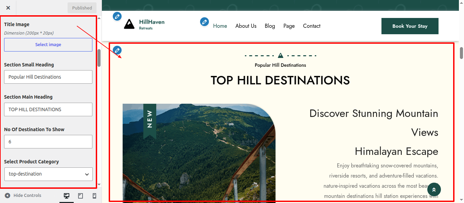464x203 pixels.
Task: Click the scroll-to-top arrow button
Action: (x=434, y=189)
